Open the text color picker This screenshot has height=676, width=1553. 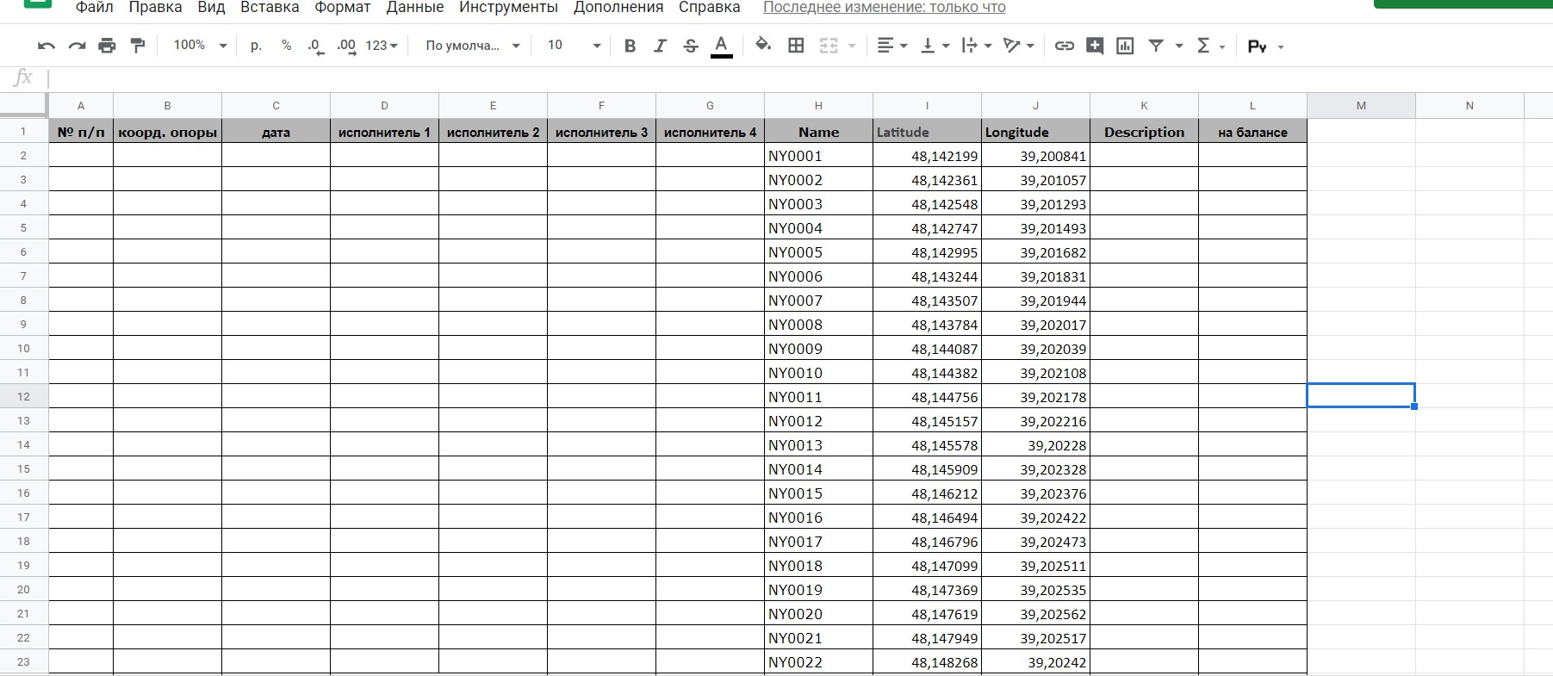[x=722, y=46]
